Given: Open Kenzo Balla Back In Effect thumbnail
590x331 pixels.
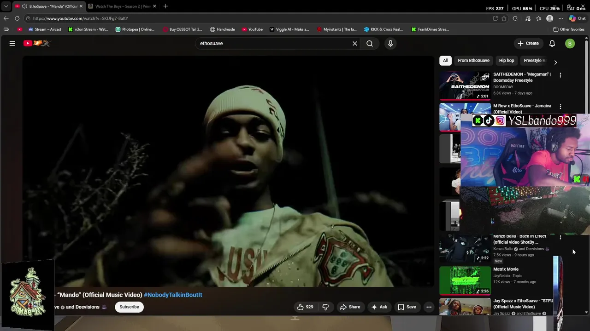Looking at the screenshot, I should [x=465, y=248].
